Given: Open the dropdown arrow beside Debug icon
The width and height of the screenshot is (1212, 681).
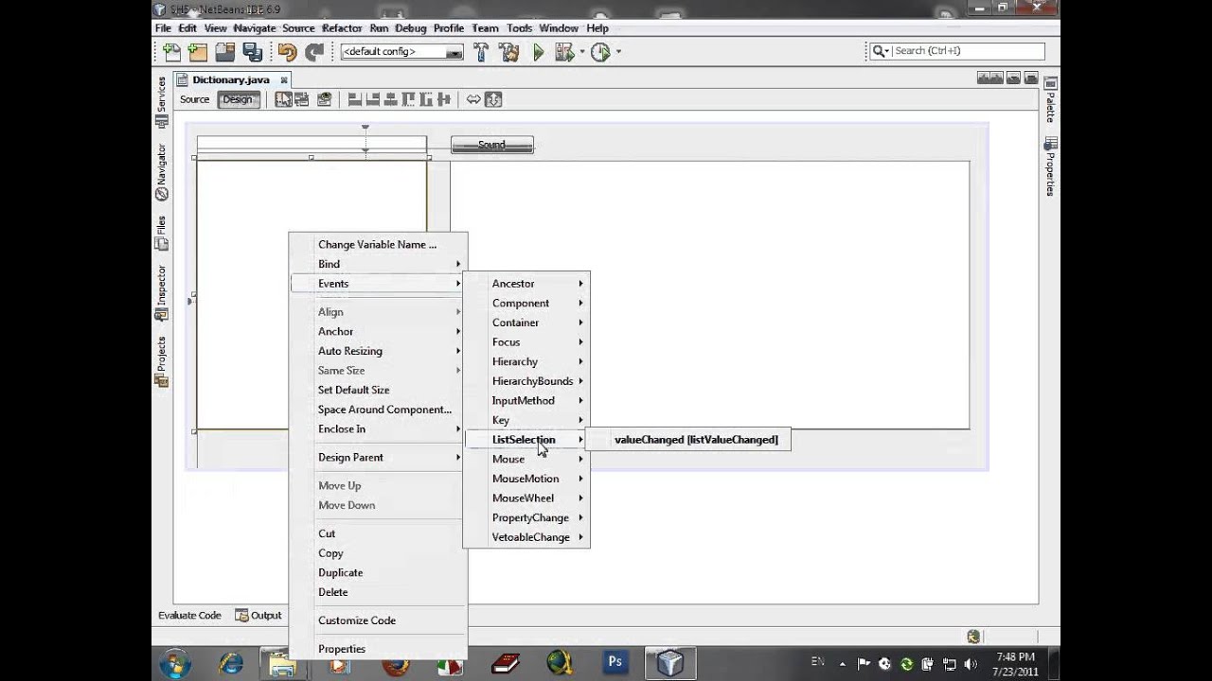Looking at the screenshot, I should pos(581,52).
